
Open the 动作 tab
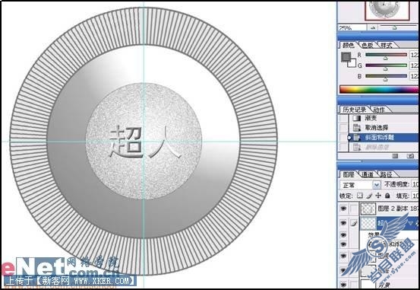click(x=379, y=110)
